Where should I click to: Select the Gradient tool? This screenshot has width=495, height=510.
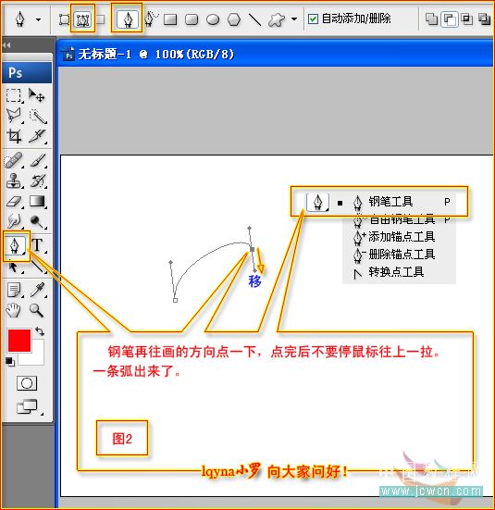pyautogui.click(x=37, y=202)
